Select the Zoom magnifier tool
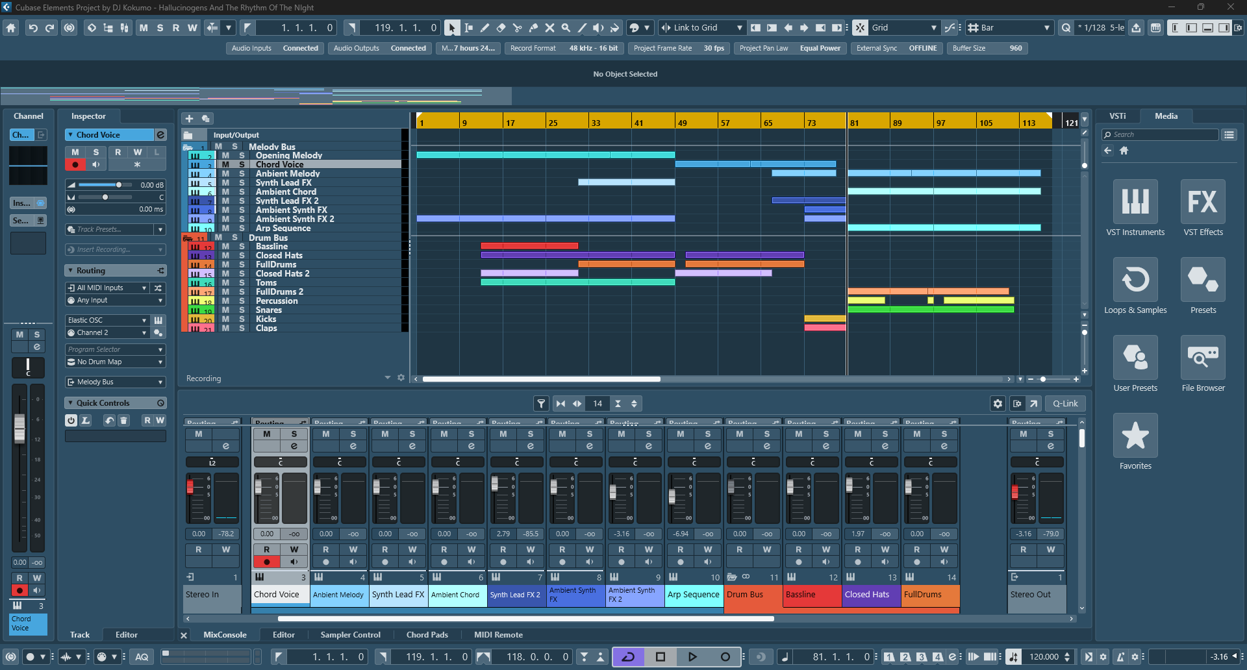This screenshot has width=1247, height=670. [566, 28]
